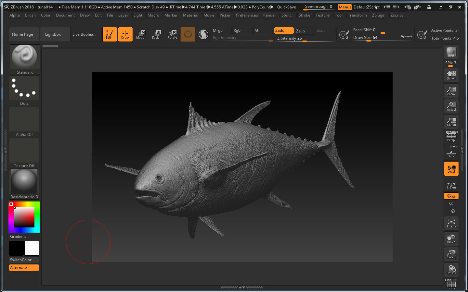The image size is (468, 292).
Task: Open the Alpha Off selector
Action: [x=24, y=122]
